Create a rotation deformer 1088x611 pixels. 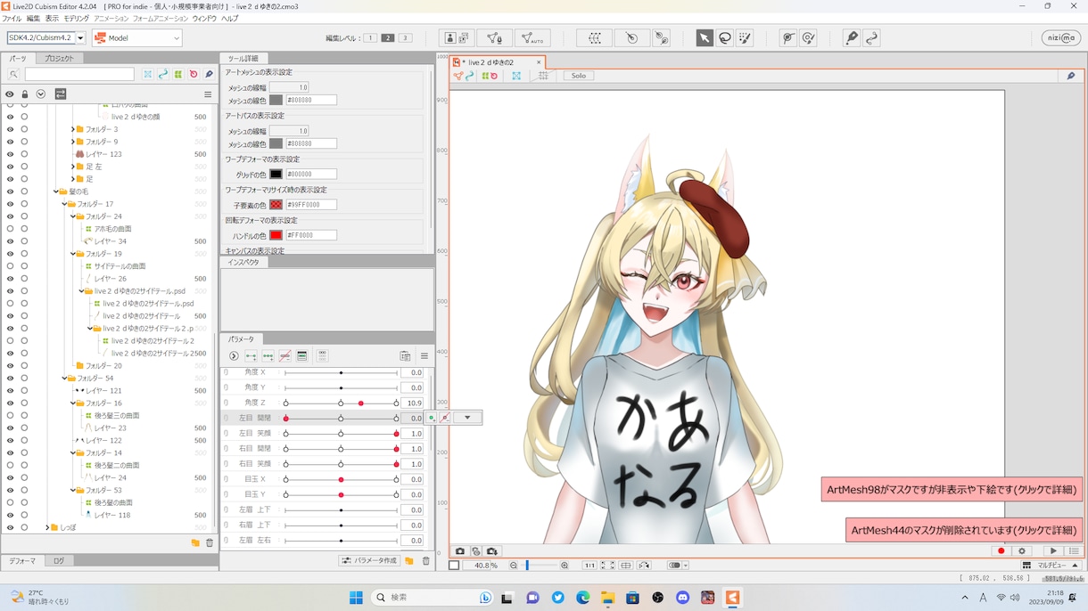click(x=632, y=38)
